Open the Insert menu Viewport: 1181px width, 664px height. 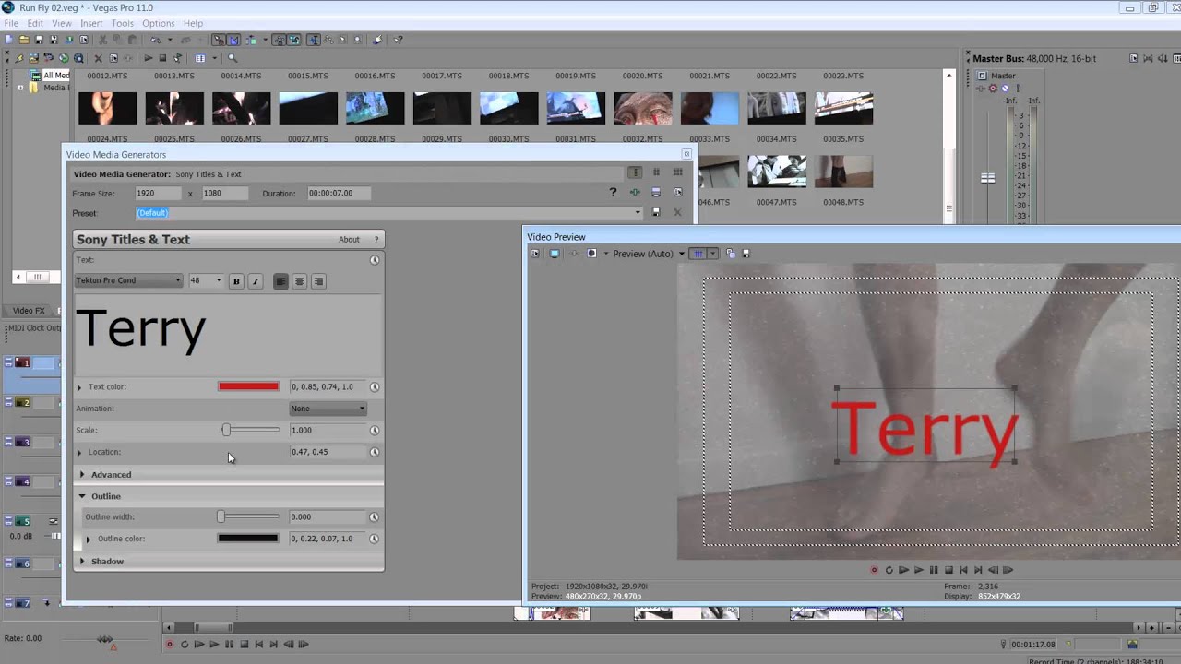point(91,23)
